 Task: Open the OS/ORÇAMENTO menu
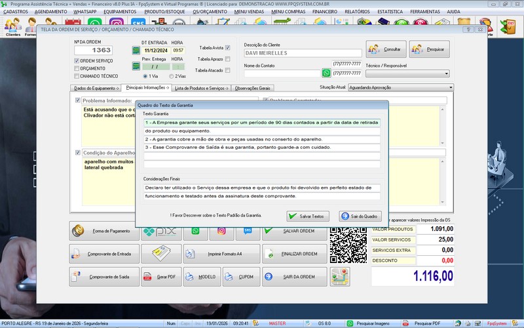coord(210,12)
